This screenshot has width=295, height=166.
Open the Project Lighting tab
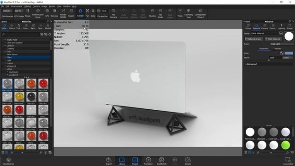pos(281,27)
